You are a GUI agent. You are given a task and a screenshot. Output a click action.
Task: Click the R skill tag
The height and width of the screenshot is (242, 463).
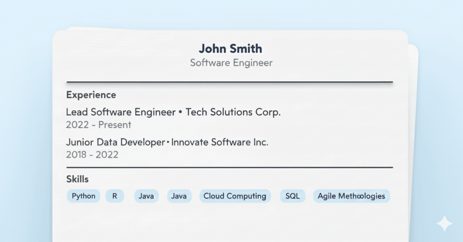pyautogui.click(x=115, y=196)
